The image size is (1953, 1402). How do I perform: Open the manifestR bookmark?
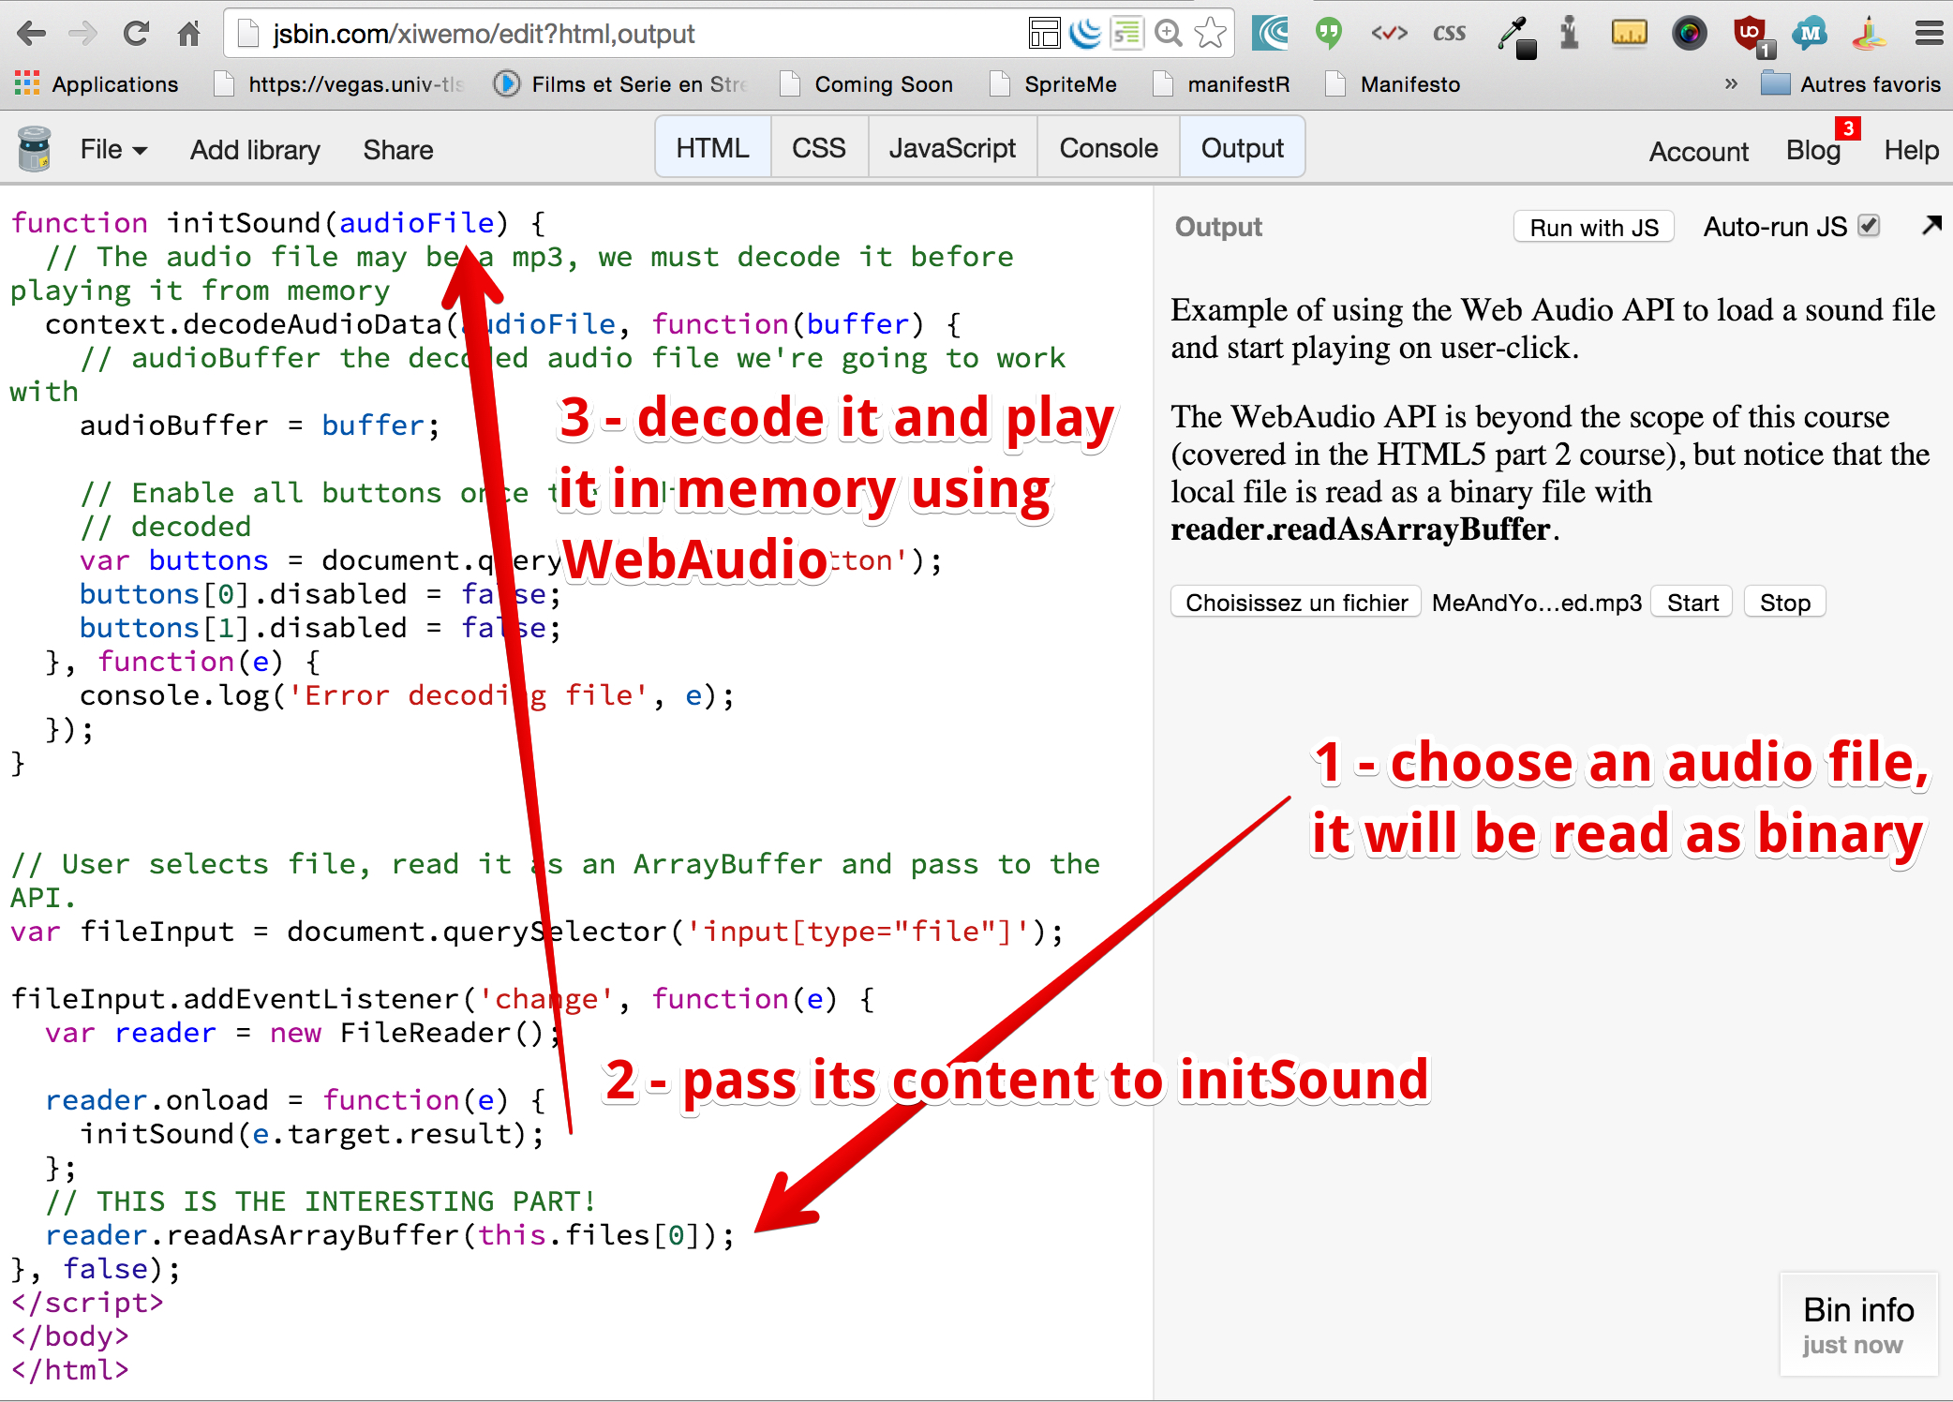(1221, 83)
